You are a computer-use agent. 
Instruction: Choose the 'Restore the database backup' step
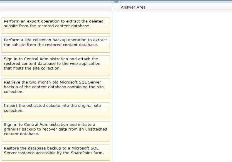(56, 152)
